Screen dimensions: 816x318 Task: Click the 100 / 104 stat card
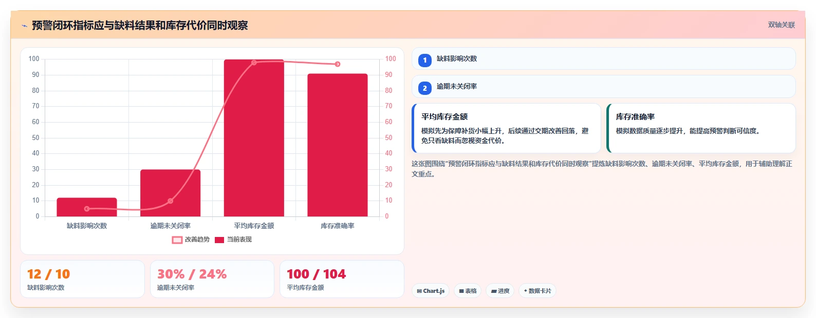[x=342, y=279]
